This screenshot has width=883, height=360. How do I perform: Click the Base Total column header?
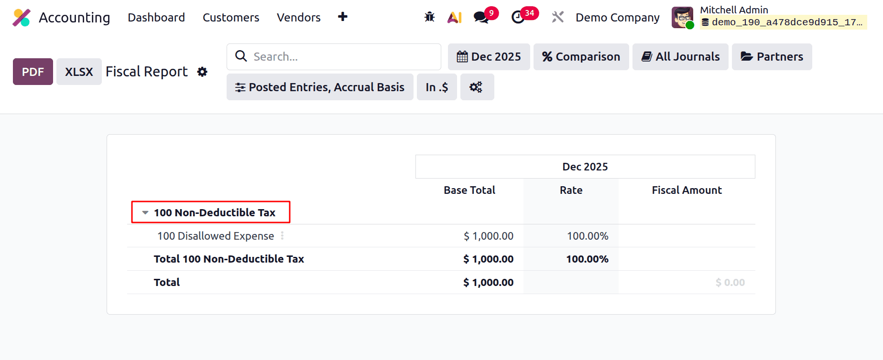[x=469, y=190]
